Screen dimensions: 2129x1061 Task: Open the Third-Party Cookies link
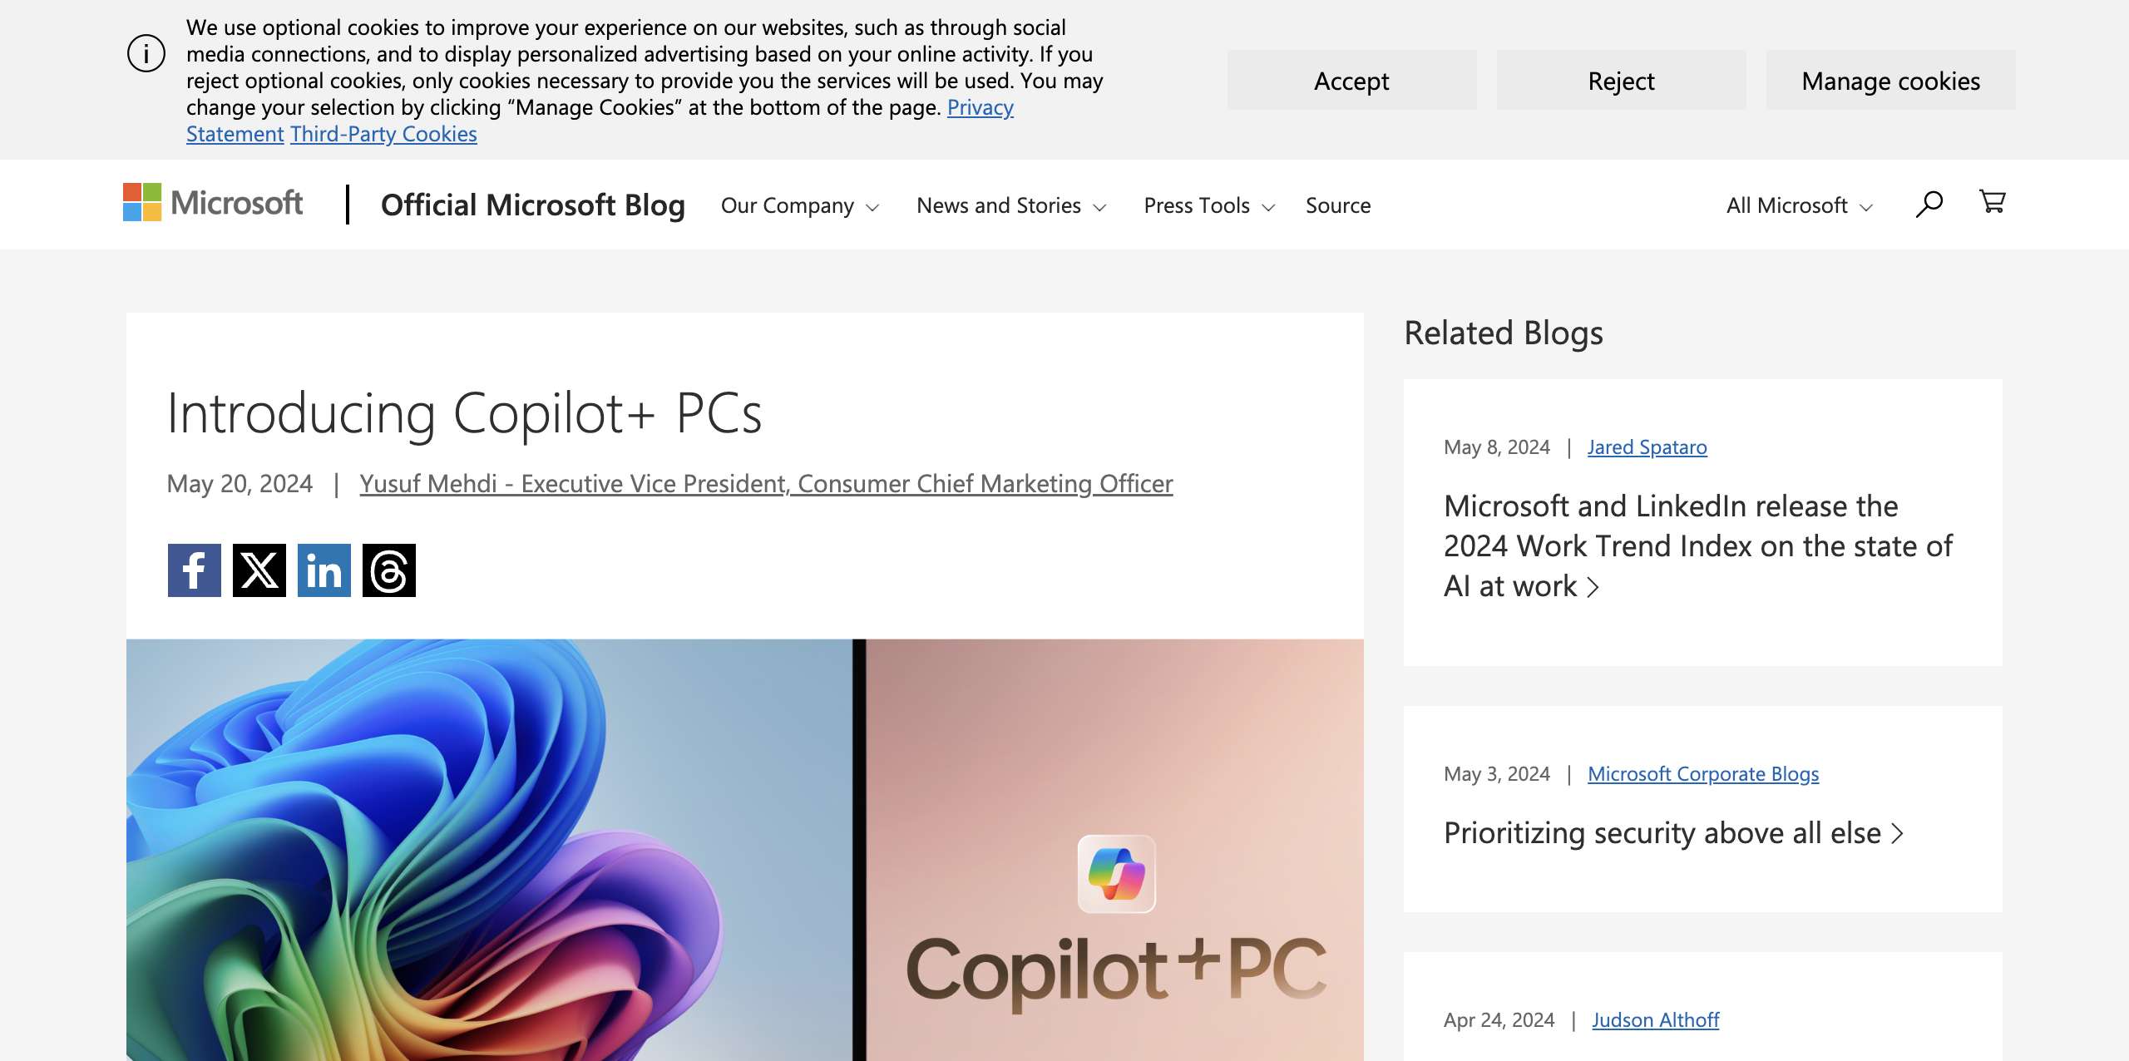(383, 134)
